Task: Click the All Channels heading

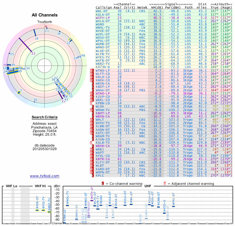Action: pos(45,15)
